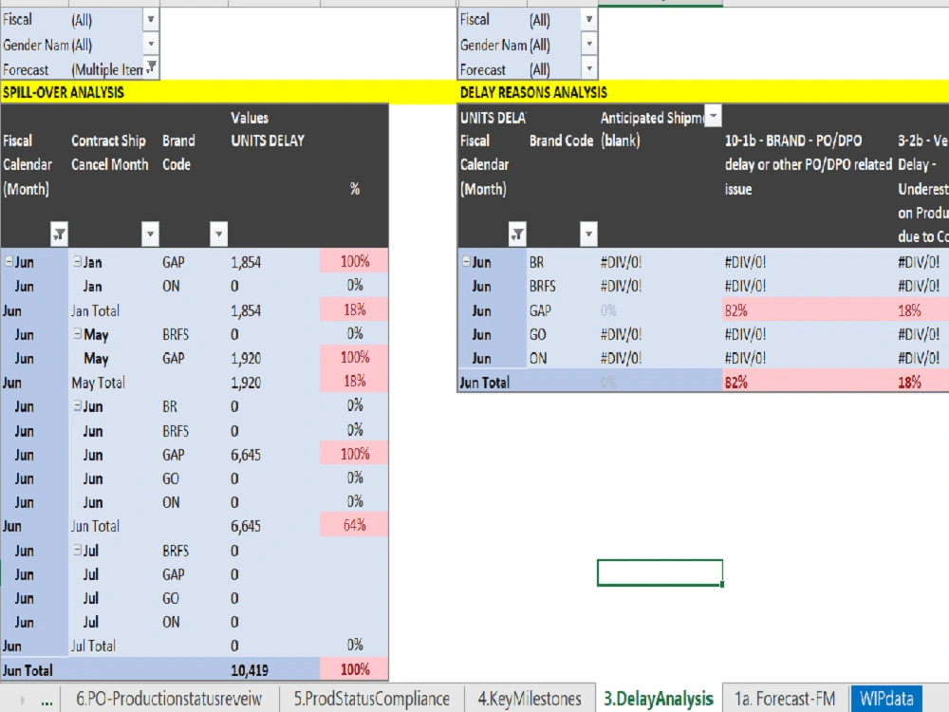Image resolution: width=949 pixels, height=712 pixels.
Task: Select grand total value 10,419
Action: pos(250,670)
